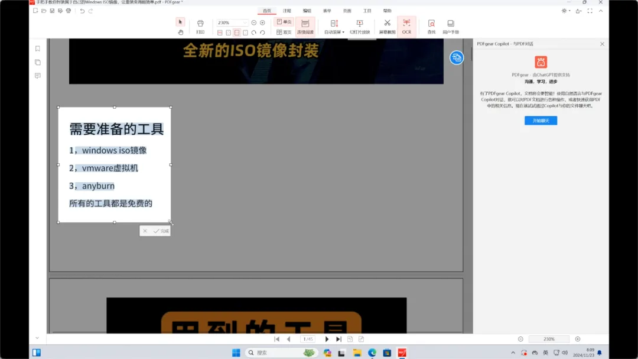
Task: Switch to the 首页 home tab
Action: 267,11
